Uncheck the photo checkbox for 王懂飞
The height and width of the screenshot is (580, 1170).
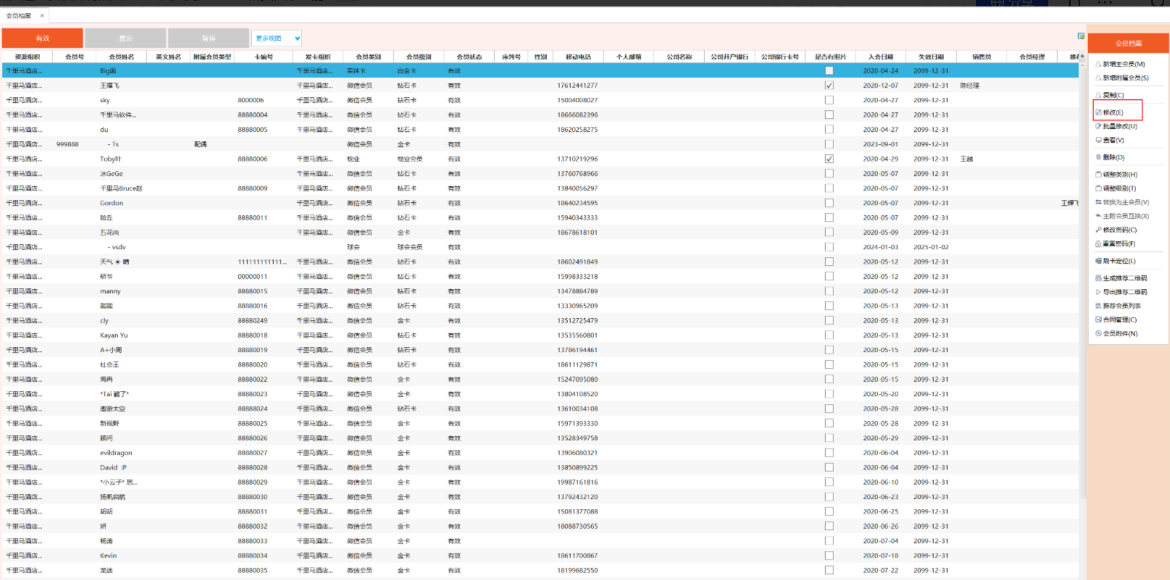829,85
